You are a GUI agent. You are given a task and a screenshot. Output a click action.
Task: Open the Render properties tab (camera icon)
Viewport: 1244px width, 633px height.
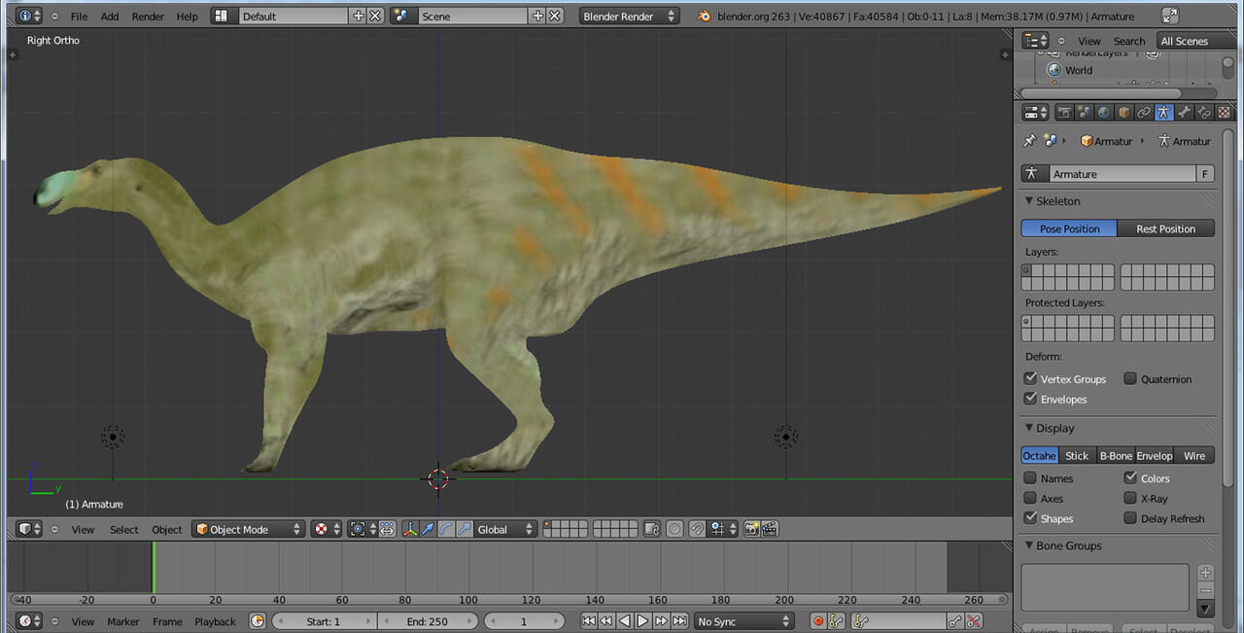click(1064, 113)
